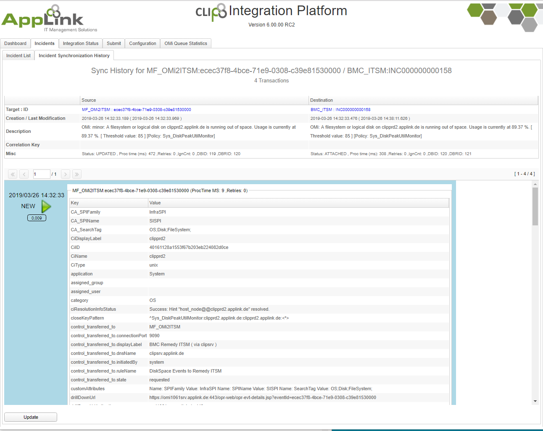Click the CLIP Integration Platform logo
The image size is (543, 431).
271,12
